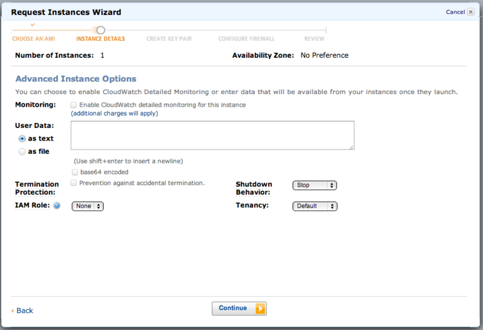Click the 'No Preference' availability zone value
483x330 pixels.
[x=325, y=56]
